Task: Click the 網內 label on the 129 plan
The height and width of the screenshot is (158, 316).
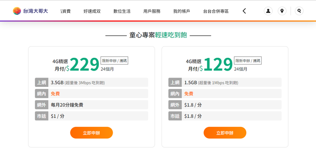Action: coord(175,94)
